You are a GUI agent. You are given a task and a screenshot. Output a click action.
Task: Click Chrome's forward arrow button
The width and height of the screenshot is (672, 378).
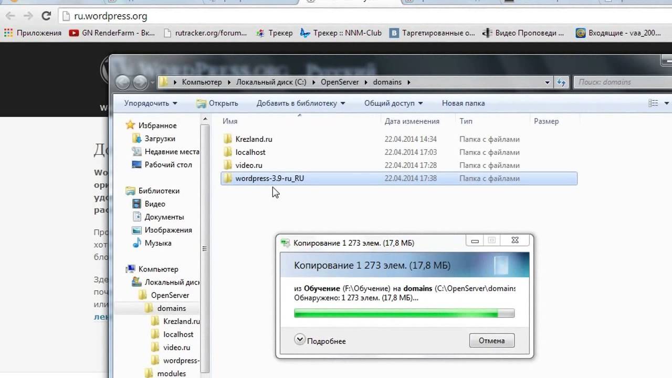point(28,16)
